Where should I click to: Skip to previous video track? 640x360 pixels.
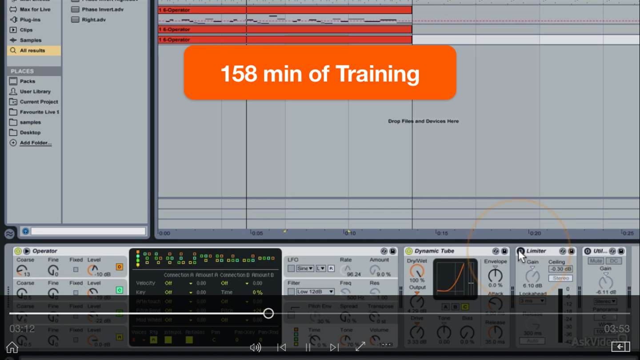click(x=281, y=347)
